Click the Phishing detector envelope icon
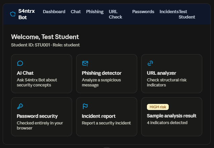The width and height of the screenshot is (214, 148). point(85,63)
